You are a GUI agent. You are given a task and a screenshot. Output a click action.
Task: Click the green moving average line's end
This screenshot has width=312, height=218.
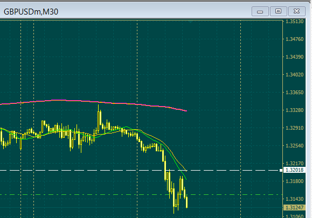point(186,179)
